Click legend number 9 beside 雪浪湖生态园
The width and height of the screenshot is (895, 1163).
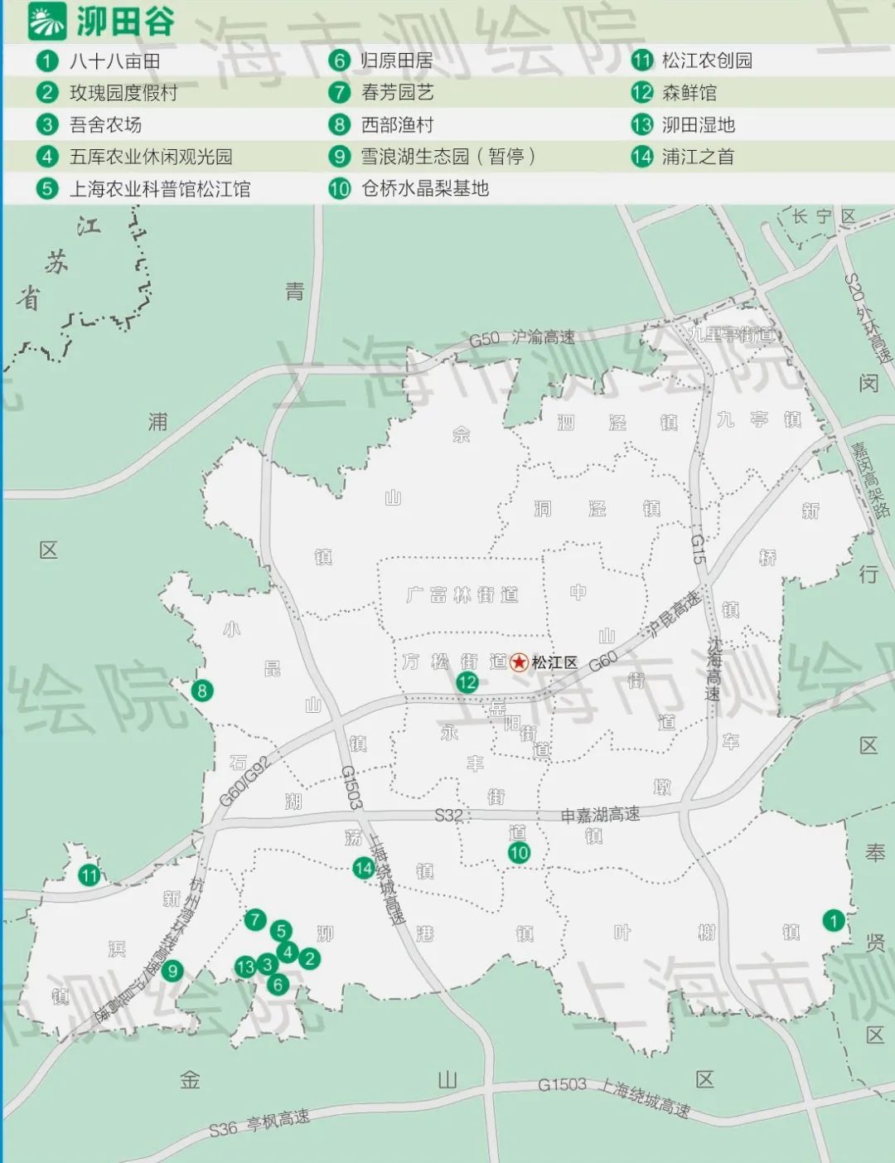(x=339, y=157)
